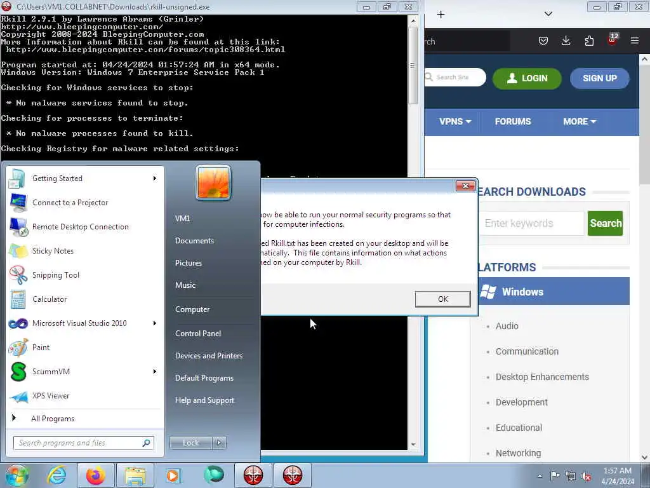Open Windows Explorer from the taskbar
The image size is (650, 488).
point(135,475)
